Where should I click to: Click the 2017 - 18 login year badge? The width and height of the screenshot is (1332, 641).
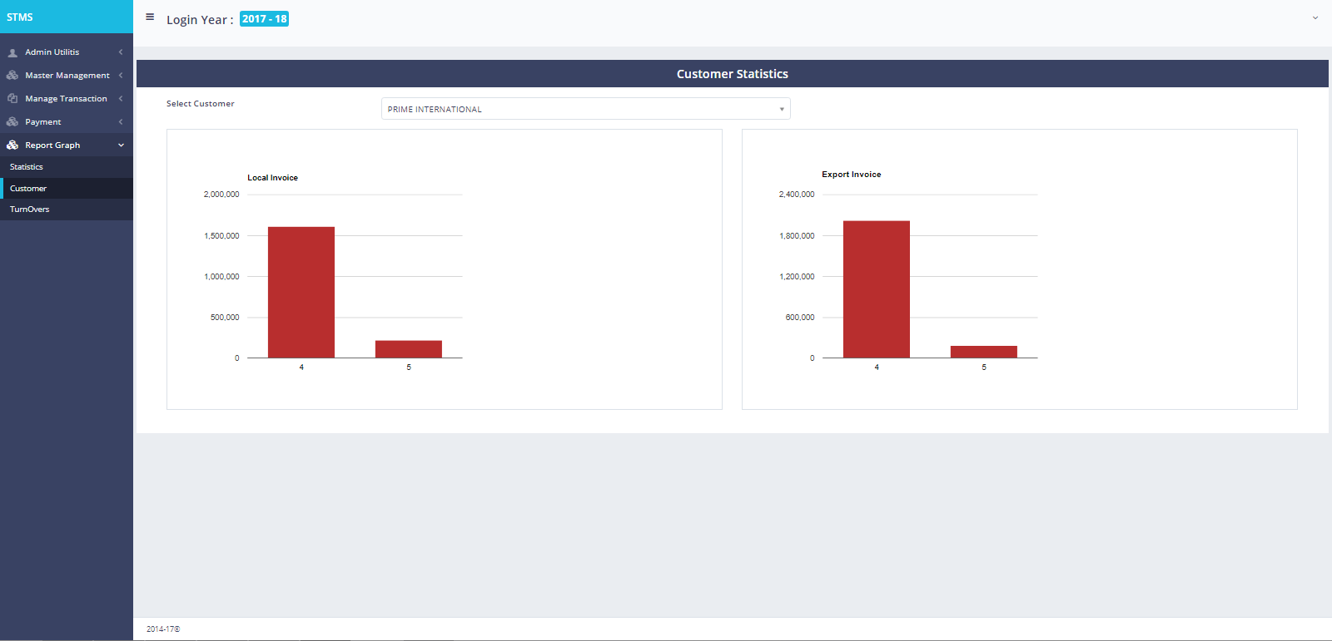264,19
